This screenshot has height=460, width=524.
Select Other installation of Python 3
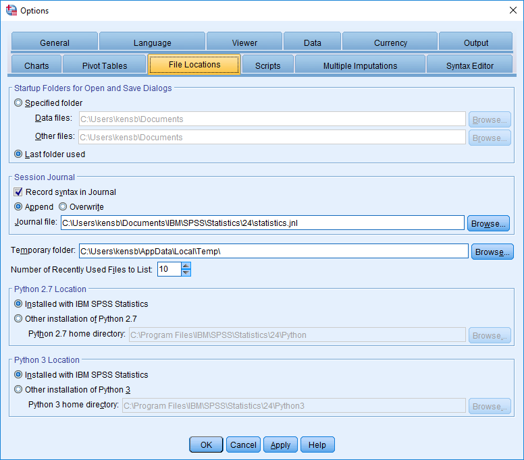pos(18,389)
